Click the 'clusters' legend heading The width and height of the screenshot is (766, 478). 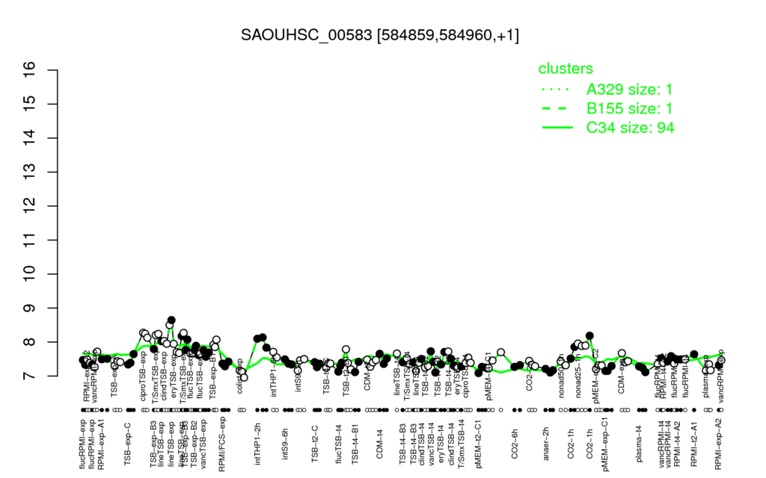tap(566, 68)
